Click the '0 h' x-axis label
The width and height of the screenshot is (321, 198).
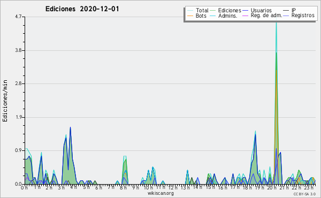tap(25, 187)
